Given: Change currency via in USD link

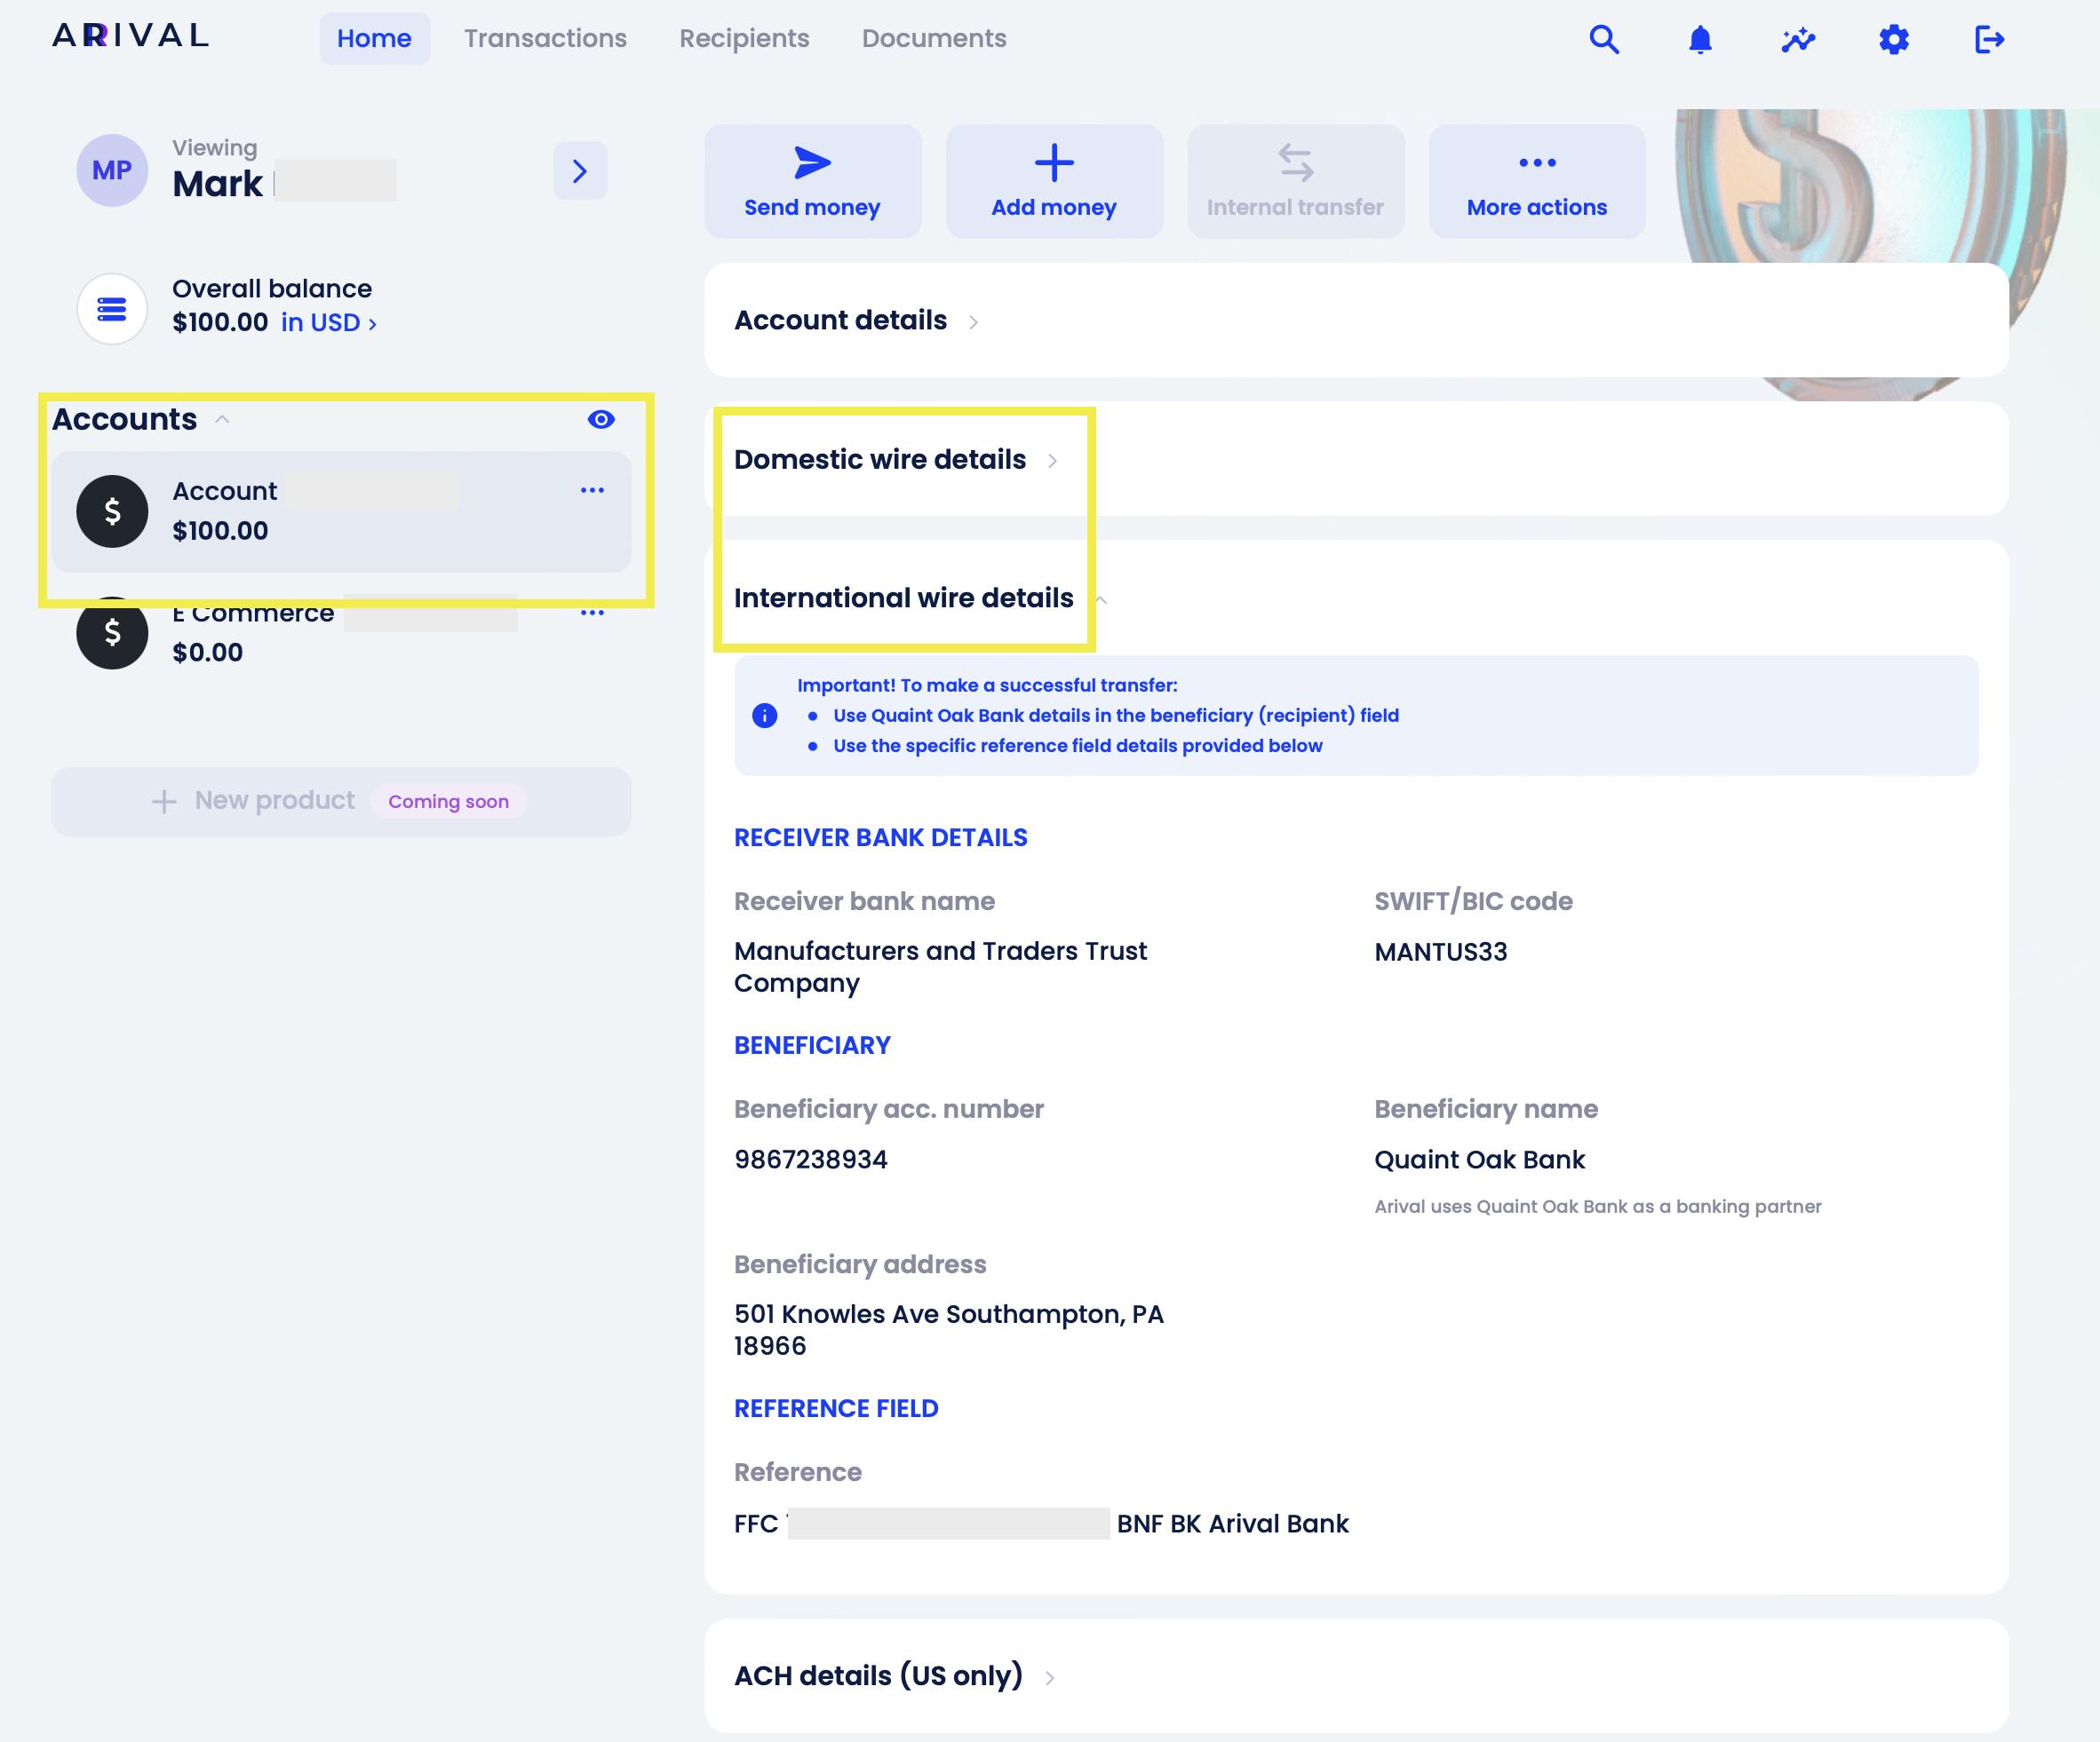Looking at the screenshot, I should click(328, 323).
